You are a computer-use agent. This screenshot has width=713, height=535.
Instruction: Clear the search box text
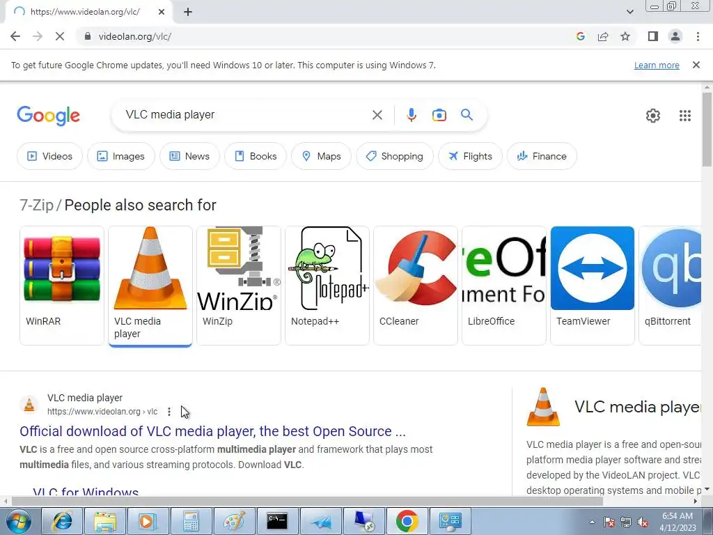(x=377, y=115)
